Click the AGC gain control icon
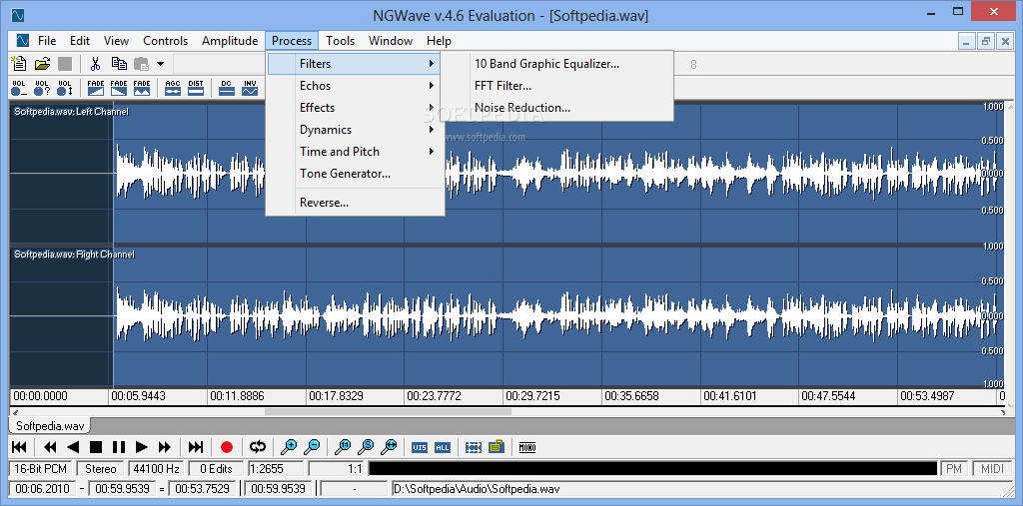The height and width of the screenshot is (506, 1023). (173, 88)
